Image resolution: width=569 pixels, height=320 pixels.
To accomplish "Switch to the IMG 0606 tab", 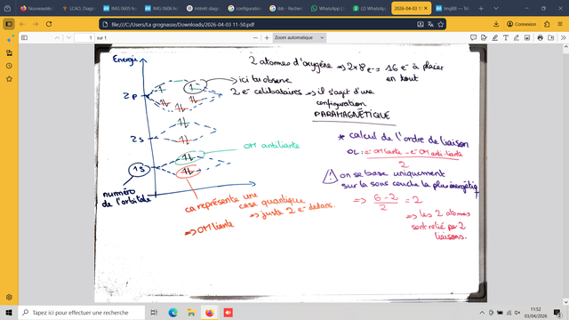I will 162,8.
